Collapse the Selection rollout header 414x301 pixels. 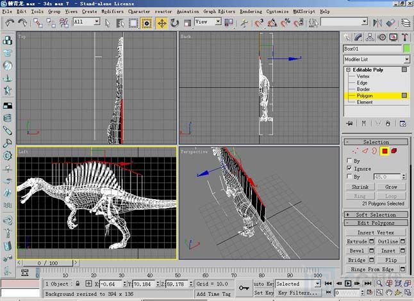tap(376, 142)
